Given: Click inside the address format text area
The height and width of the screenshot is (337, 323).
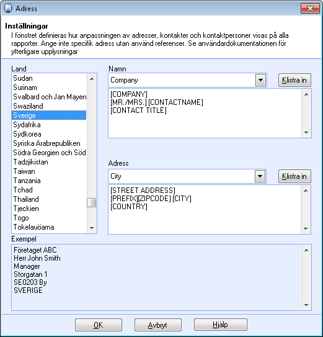Looking at the screenshot, I should point(205,209).
